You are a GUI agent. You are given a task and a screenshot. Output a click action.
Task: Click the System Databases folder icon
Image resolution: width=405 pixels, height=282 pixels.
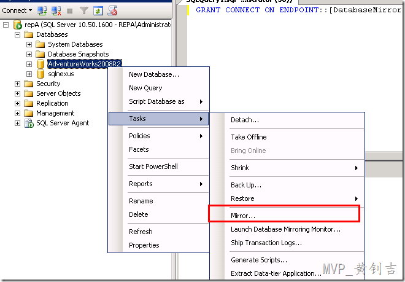(x=40, y=44)
